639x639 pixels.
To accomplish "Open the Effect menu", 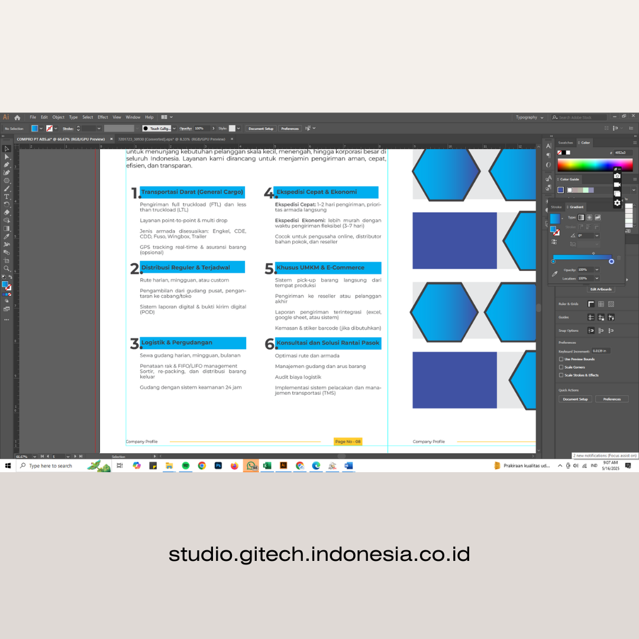I will point(103,117).
